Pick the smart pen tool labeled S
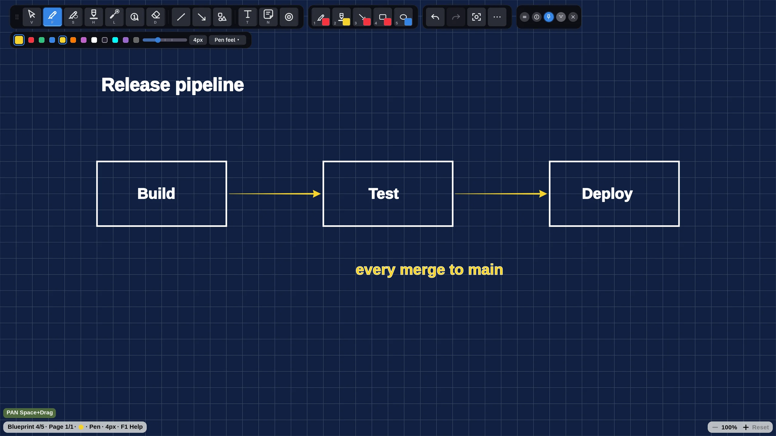Viewport: 776px width, 436px height. coord(73,17)
